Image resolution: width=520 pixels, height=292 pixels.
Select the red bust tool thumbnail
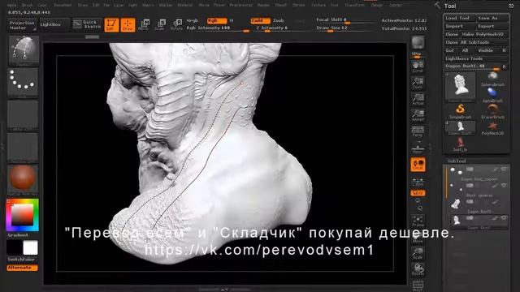pos(460,144)
